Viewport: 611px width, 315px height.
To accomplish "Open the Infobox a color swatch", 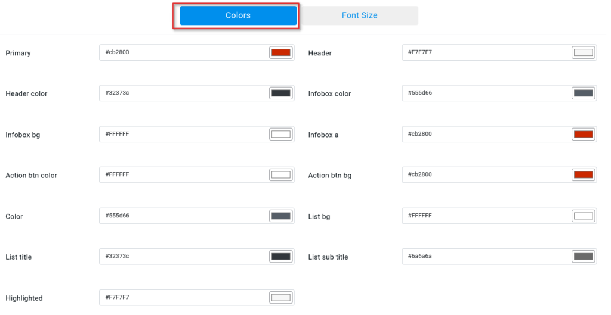I will 584,134.
